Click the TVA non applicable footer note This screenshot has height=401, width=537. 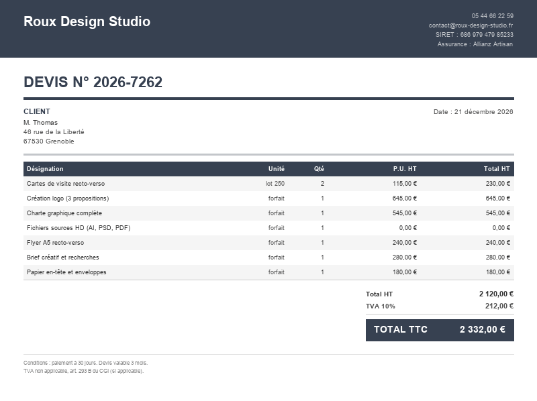[x=83, y=371]
